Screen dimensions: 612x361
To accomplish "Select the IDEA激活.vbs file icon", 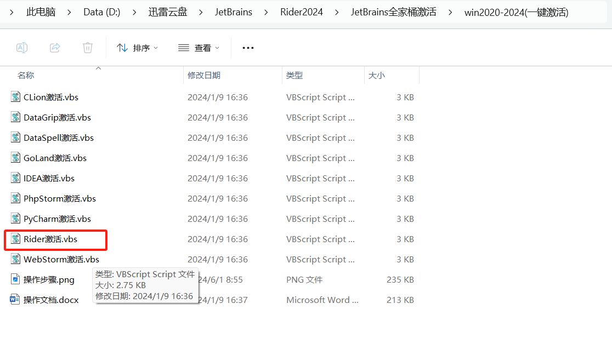I will click(x=15, y=178).
